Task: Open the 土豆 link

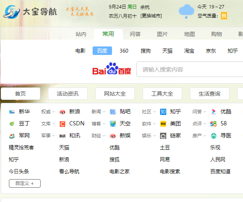Action: [x=165, y=147]
